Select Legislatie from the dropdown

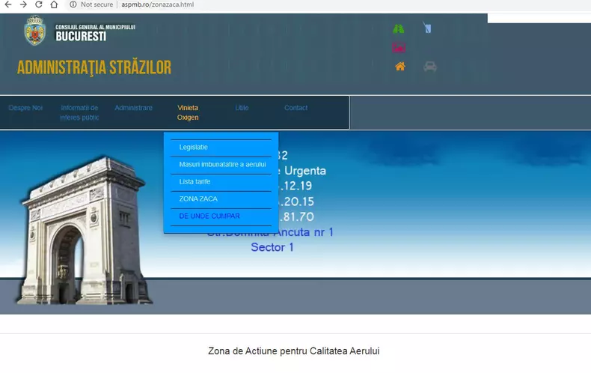pyautogui.click(x=194, y=147)
